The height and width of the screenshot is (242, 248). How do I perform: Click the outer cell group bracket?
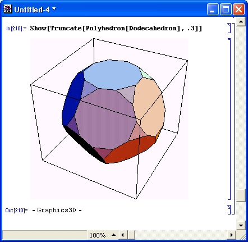[x=233, y=118]
